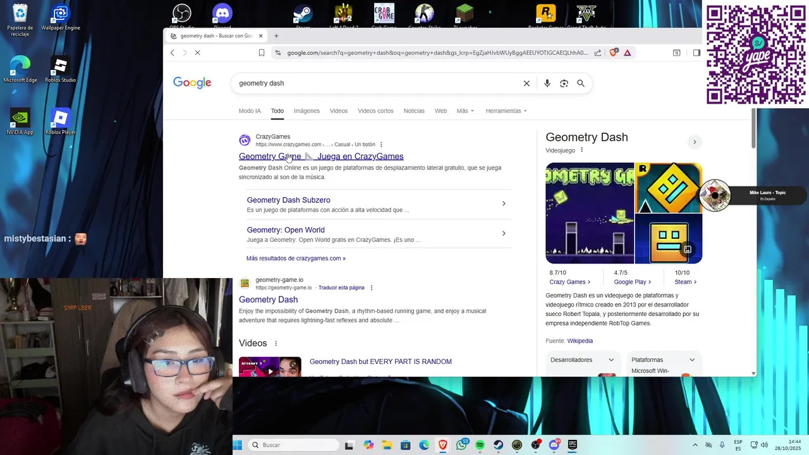Search by image with the camera icon

pos(564,83)
